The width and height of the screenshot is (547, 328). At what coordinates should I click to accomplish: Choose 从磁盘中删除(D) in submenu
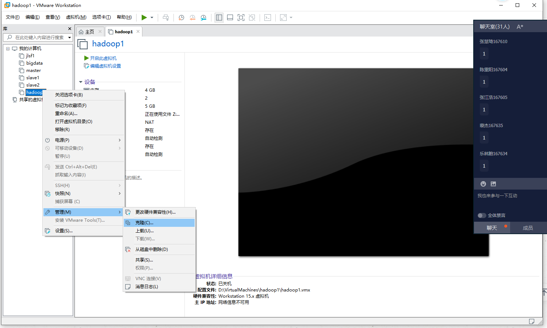coord(159,249)
